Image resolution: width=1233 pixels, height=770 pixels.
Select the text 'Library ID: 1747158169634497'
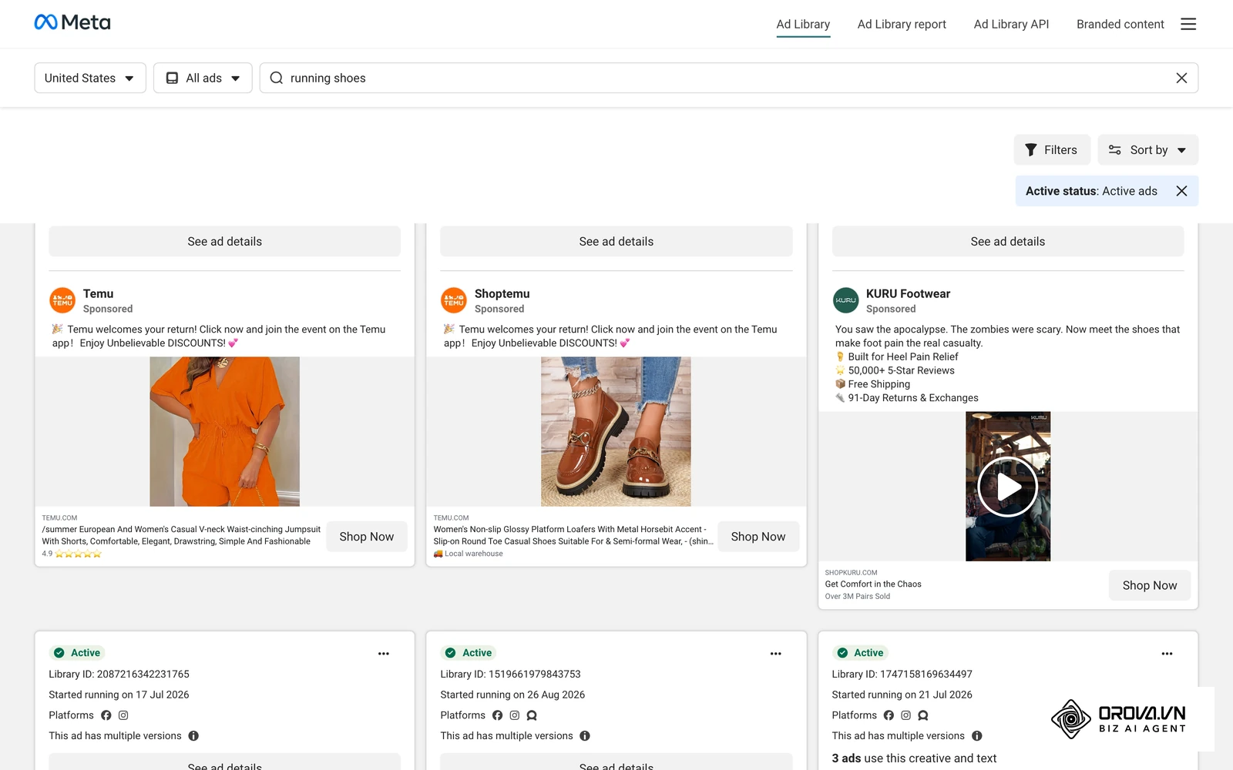tap(902, 674)
